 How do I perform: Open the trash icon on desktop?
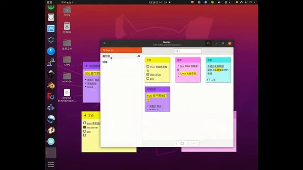(x=67, y=28)
